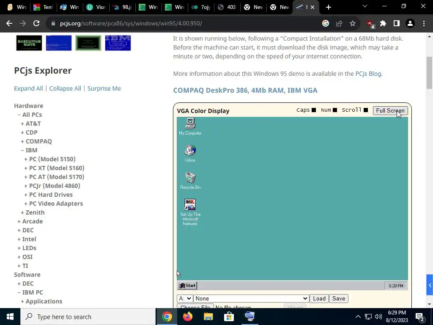This screenshot has width=433, height=325.
Task: Open the Recycle Bin desktop icon
Action: point(190,180)
